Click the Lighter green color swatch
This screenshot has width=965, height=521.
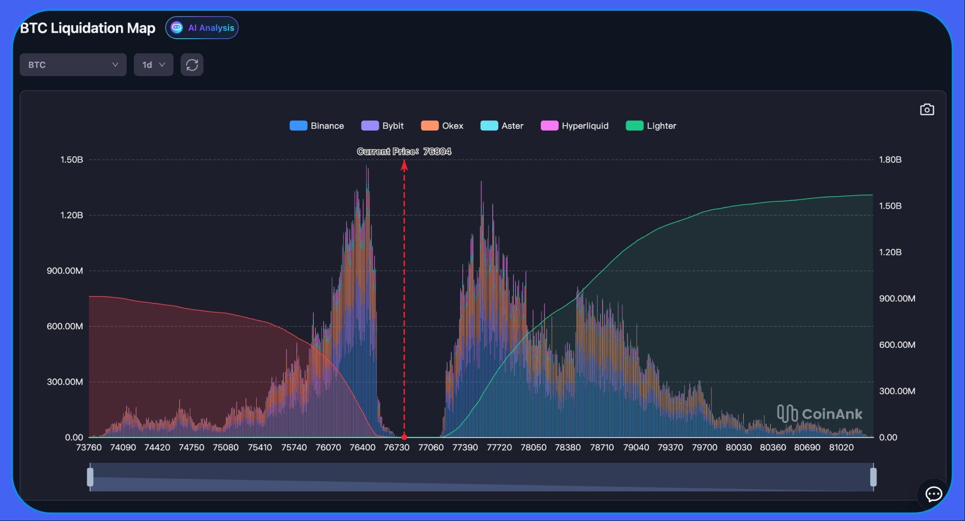pyautogui.click(x=634, y=126)
